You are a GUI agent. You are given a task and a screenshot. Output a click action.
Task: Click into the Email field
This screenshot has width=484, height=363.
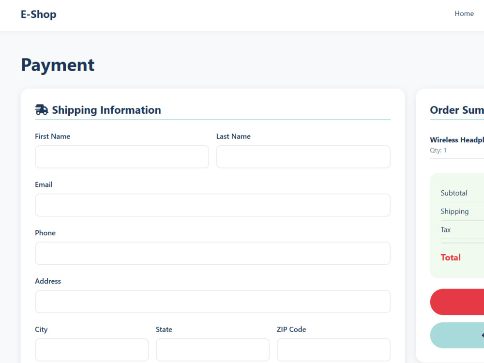[212, 205]
